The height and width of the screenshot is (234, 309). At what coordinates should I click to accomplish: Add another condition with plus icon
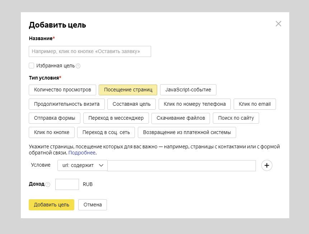(267, 165)
